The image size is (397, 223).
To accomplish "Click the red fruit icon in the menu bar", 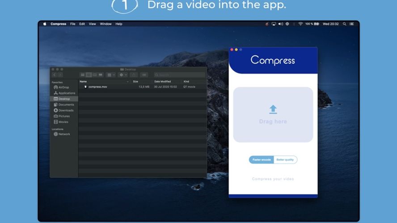I will click(x=266, y=24).
